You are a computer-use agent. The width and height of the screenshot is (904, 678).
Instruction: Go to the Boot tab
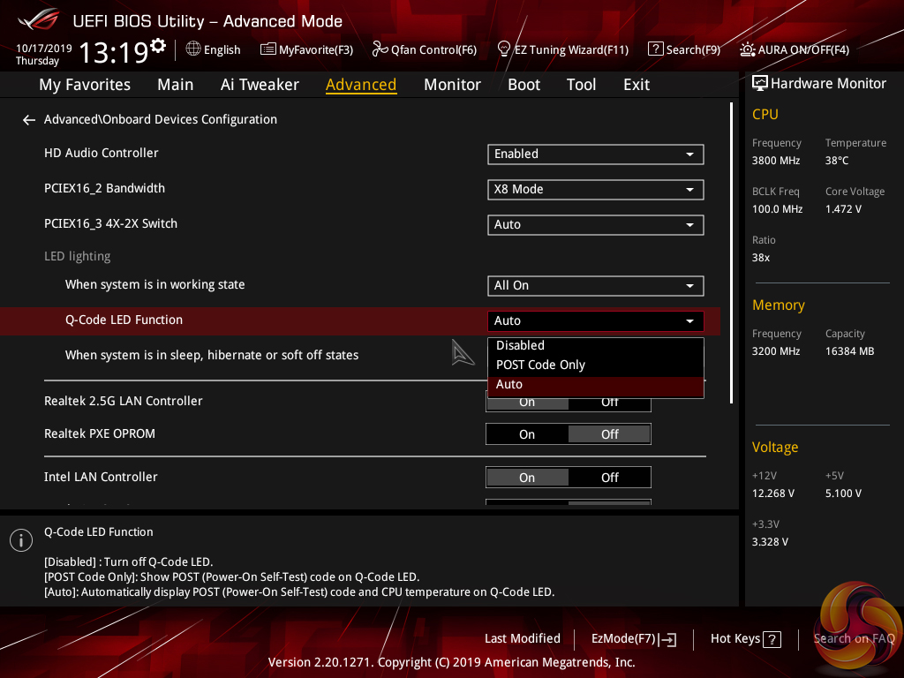(x=524, y=85)
